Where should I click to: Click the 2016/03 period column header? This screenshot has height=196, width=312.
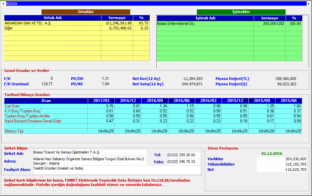(208, 101)
